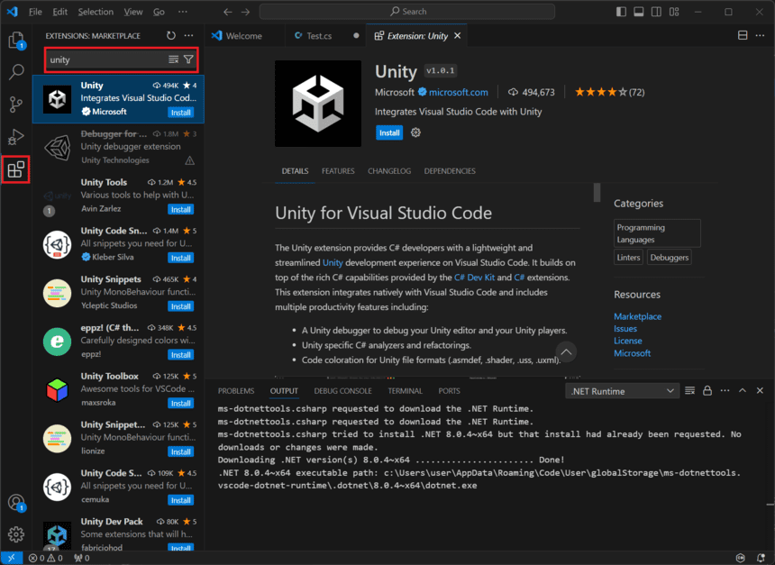
Task: Install Unity Tools by Avin Zarlez
Action: (181, 210)
